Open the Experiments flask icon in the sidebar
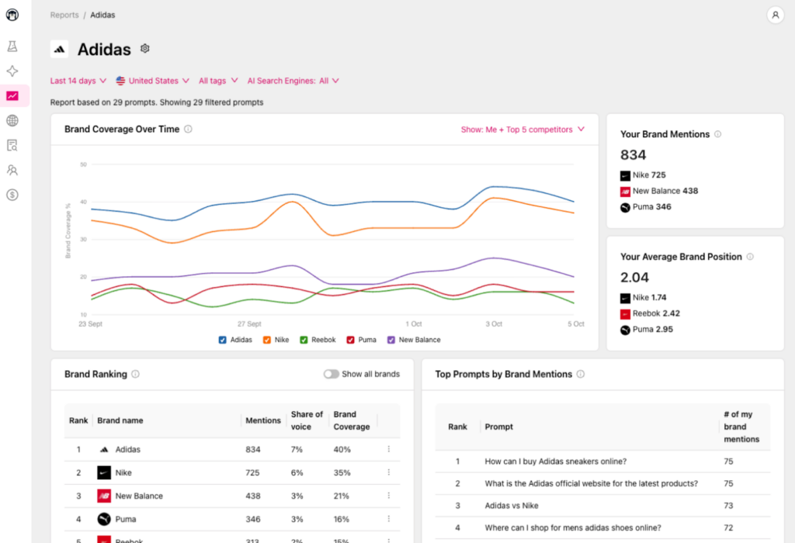The image size is (795, 543). [12, 46]
